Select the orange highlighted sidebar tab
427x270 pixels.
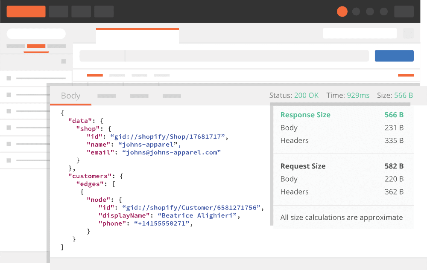point(36,46)
